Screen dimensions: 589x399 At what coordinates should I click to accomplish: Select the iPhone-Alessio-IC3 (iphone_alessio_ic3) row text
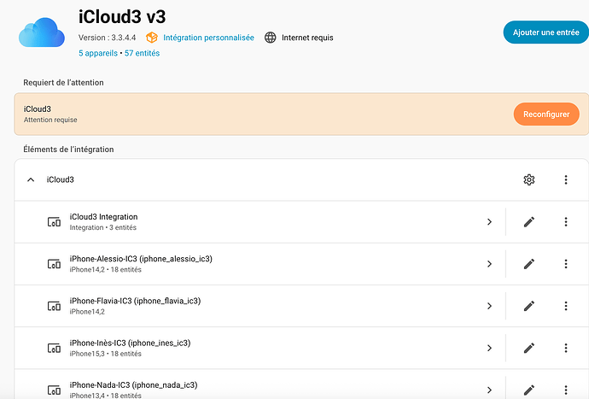(x=141, y=259)
